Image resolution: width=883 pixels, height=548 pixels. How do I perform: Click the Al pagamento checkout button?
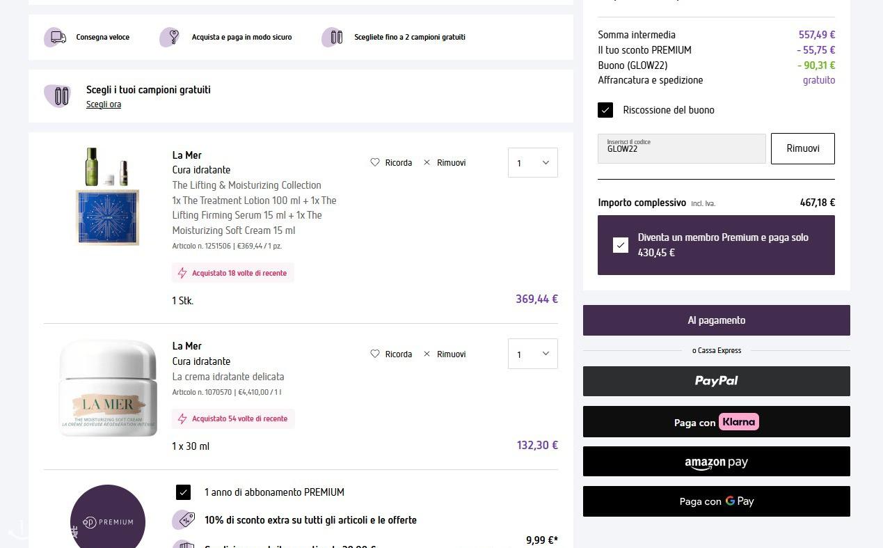click(x=716, y=320)
